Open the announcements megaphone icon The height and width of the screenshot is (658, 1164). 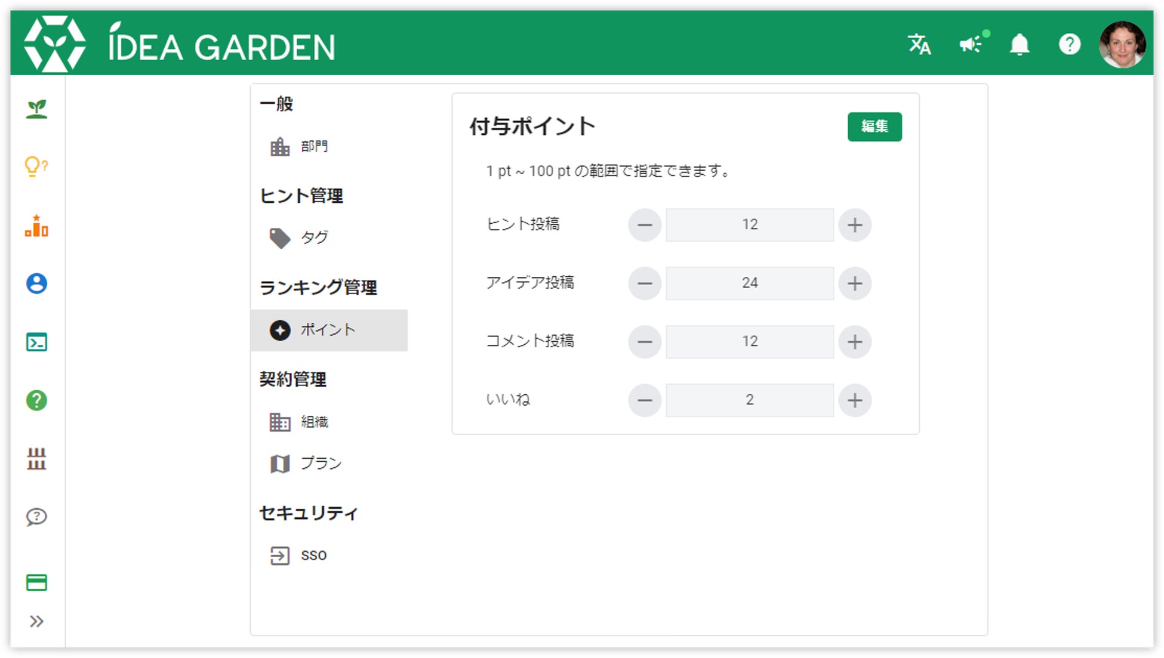[971, 45]
